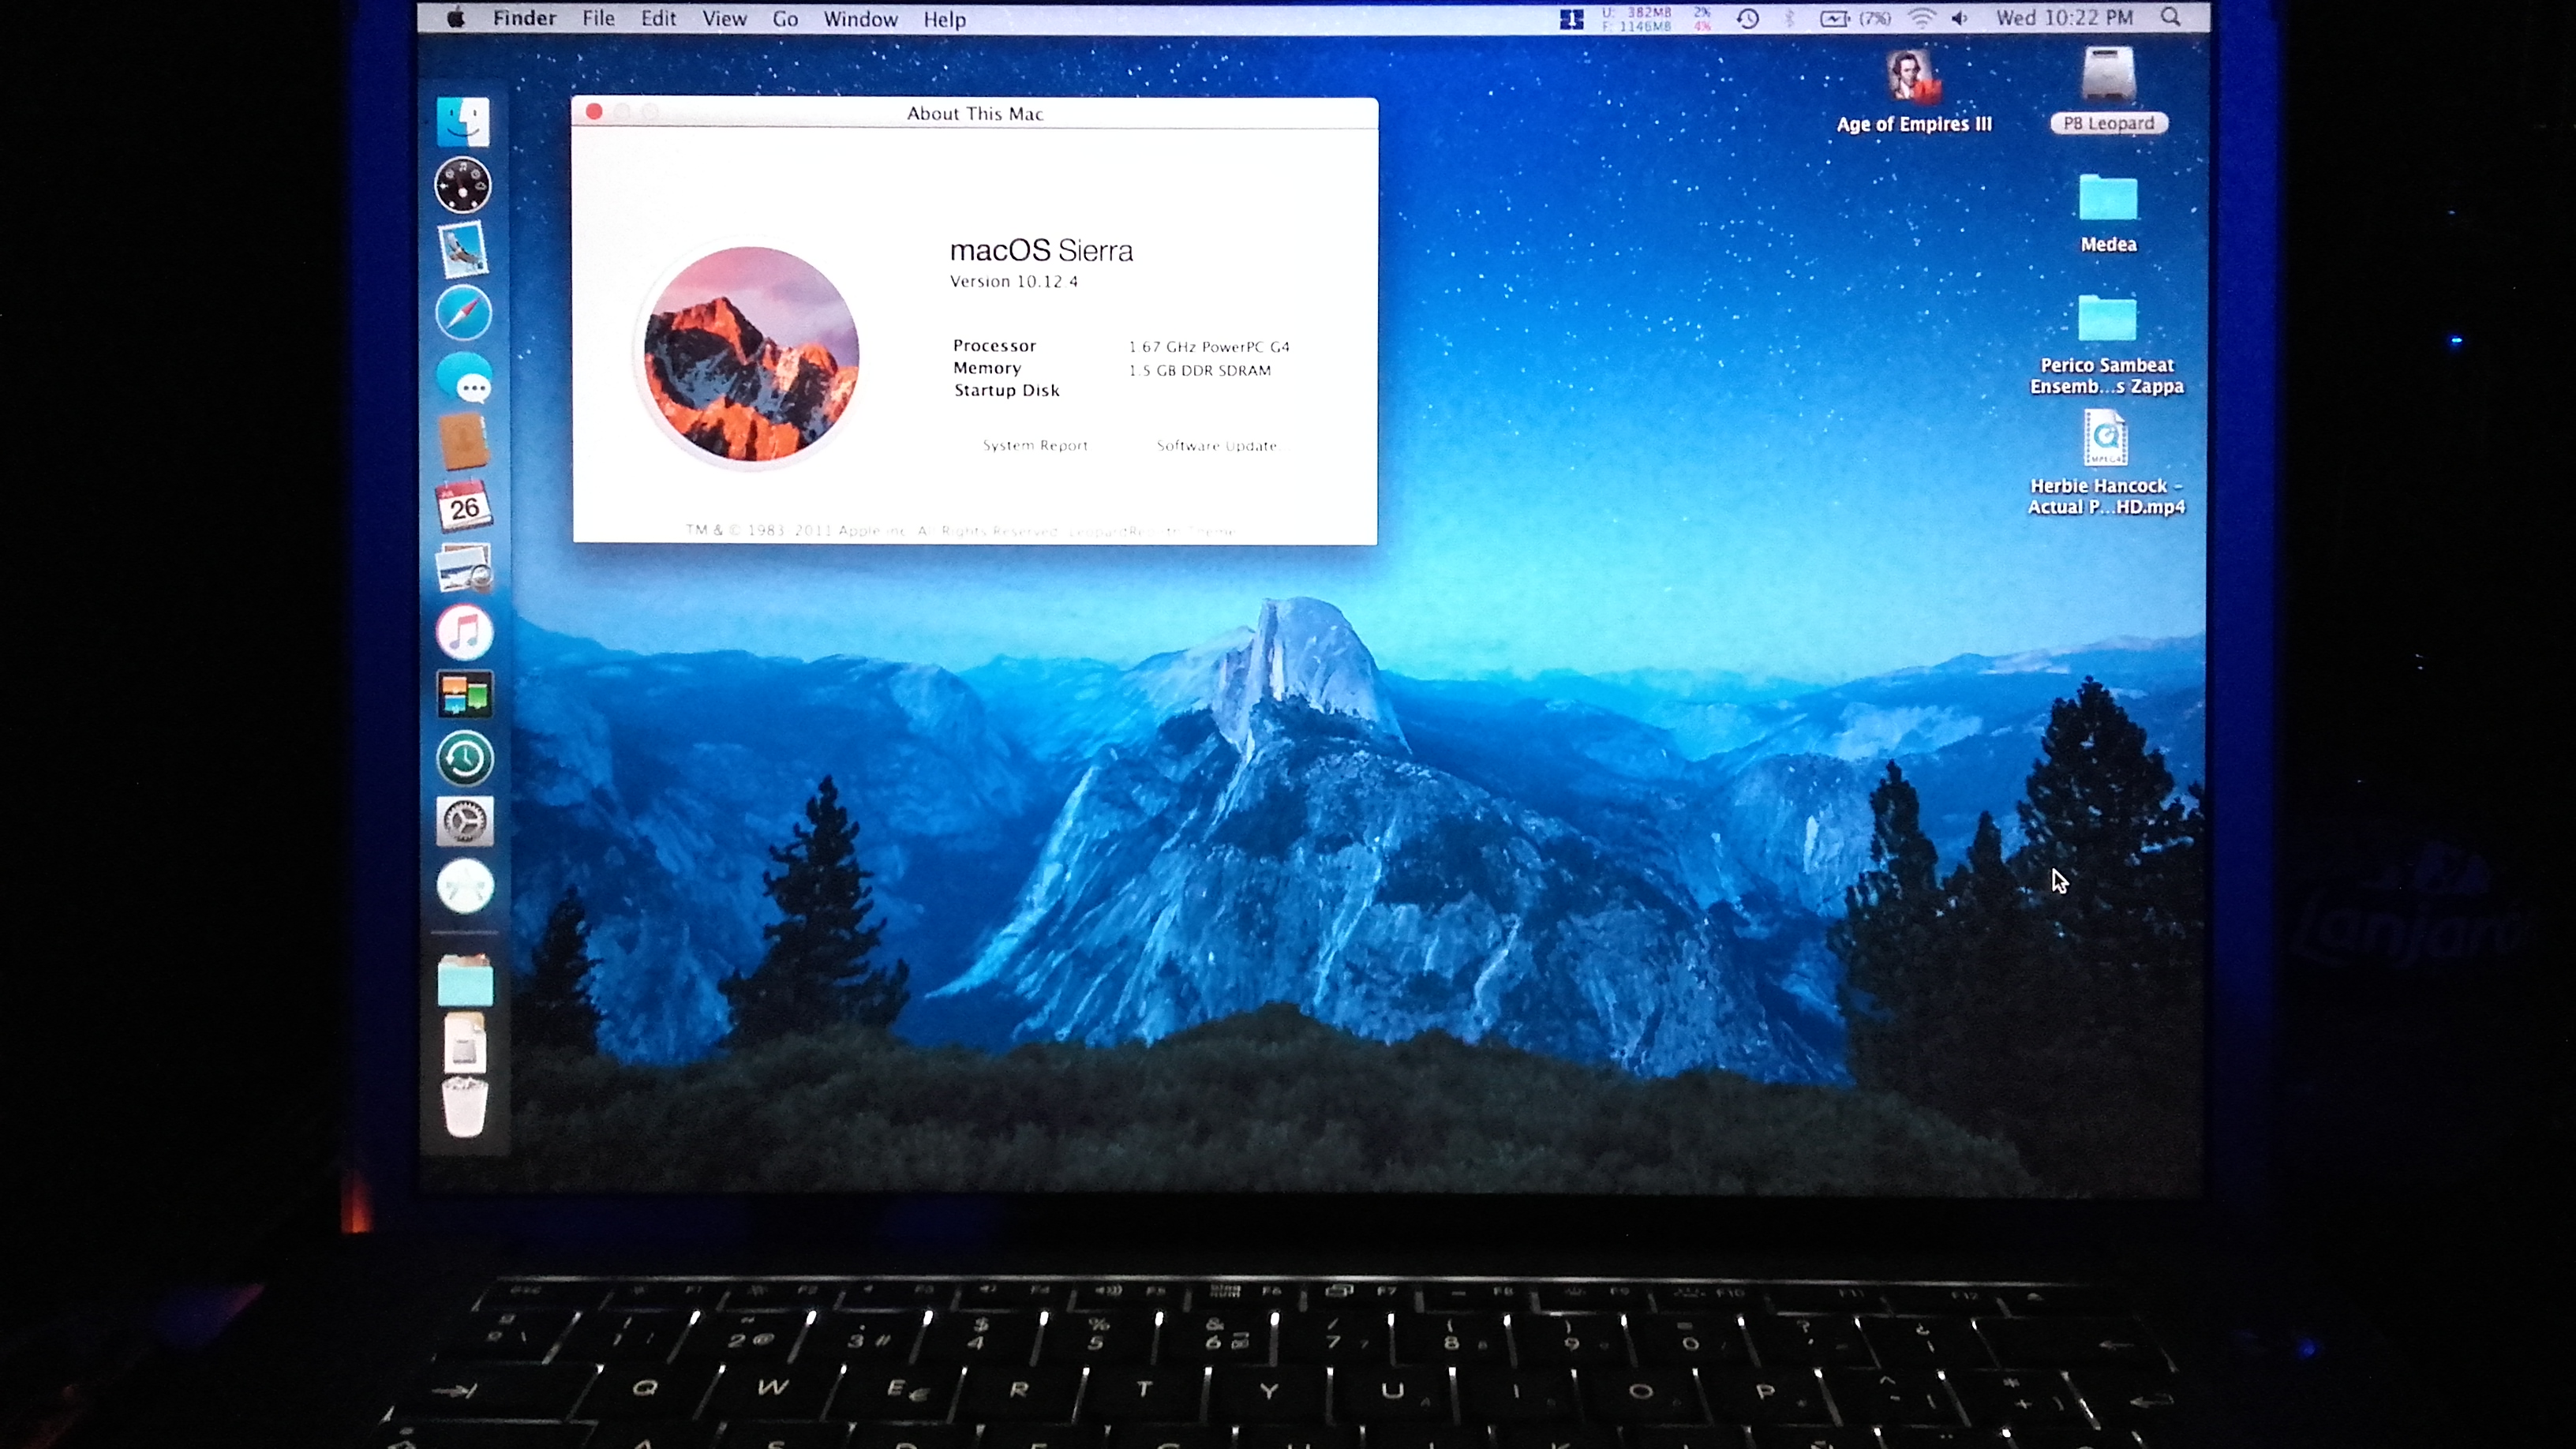
Task: Open Time Machine dock icon
Action: [x=464, y=758]
